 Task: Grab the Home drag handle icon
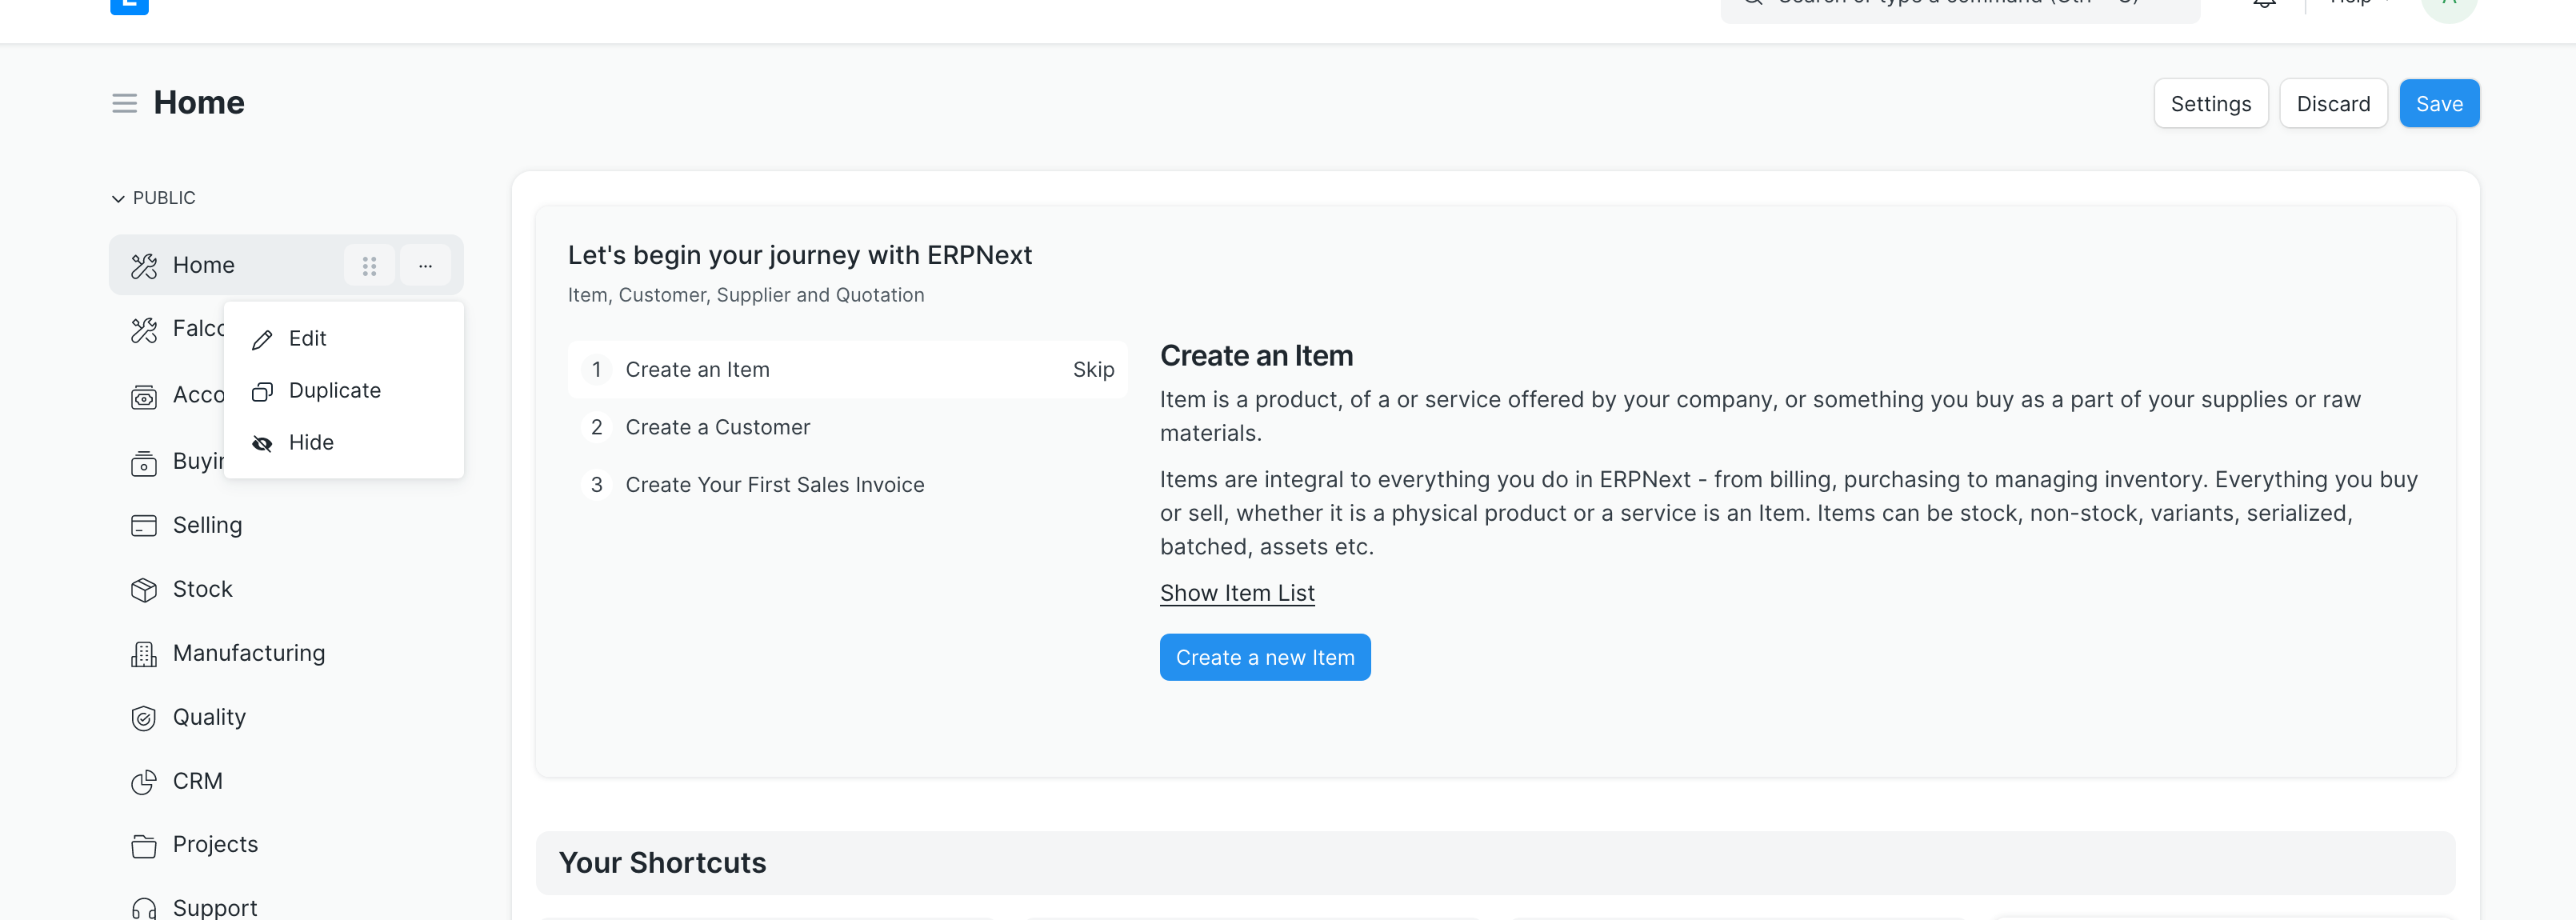[369, 266]
